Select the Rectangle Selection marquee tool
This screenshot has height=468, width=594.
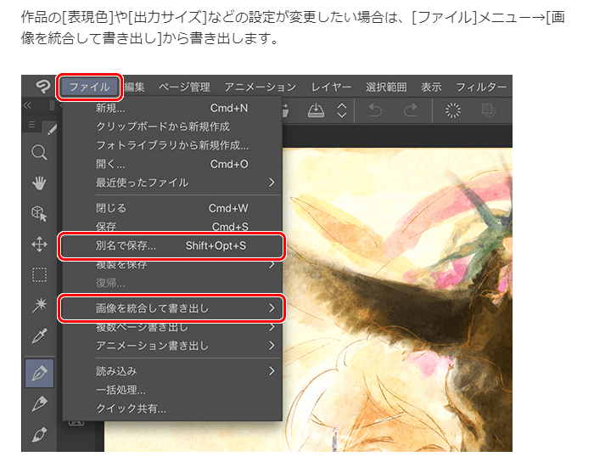tap(39, 275)
